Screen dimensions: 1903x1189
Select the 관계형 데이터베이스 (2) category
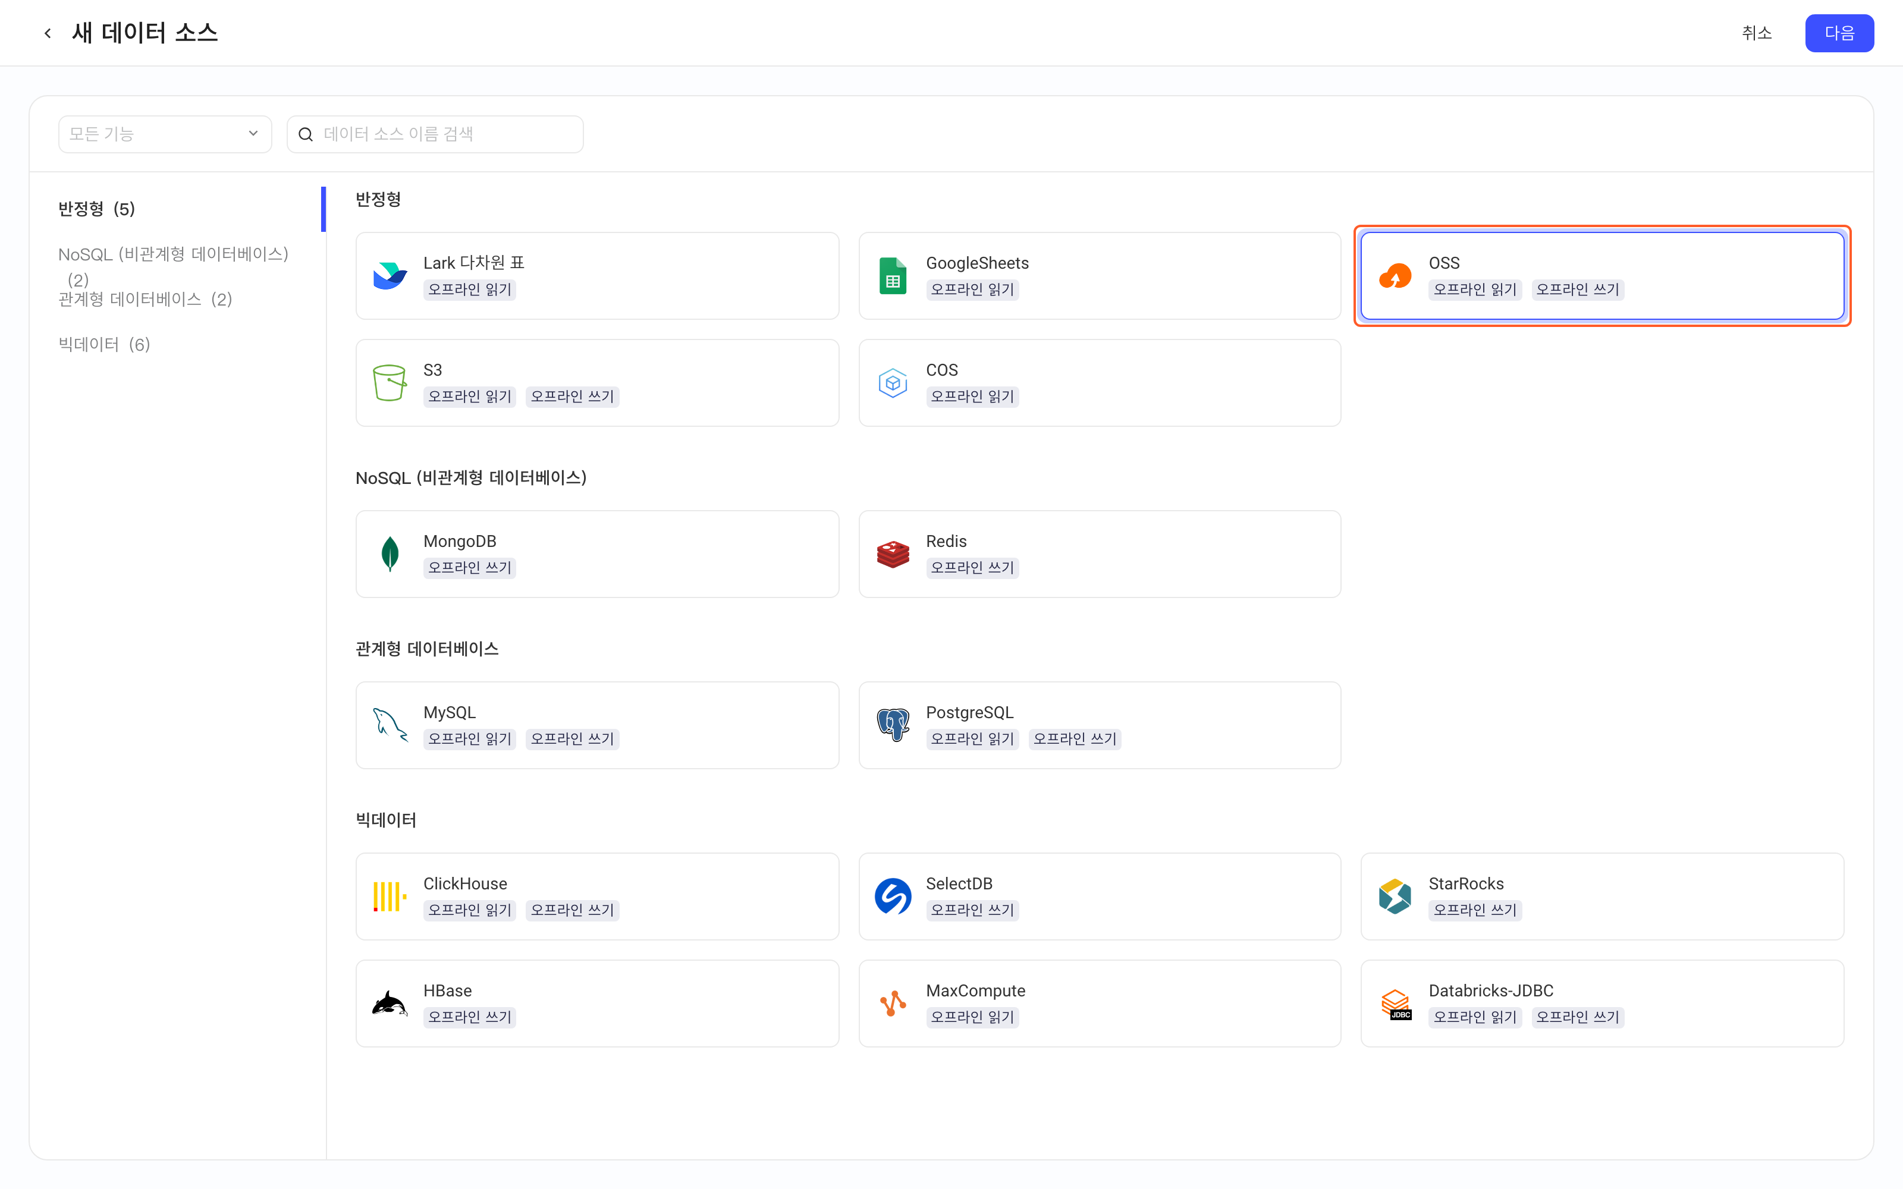(146, 299)
